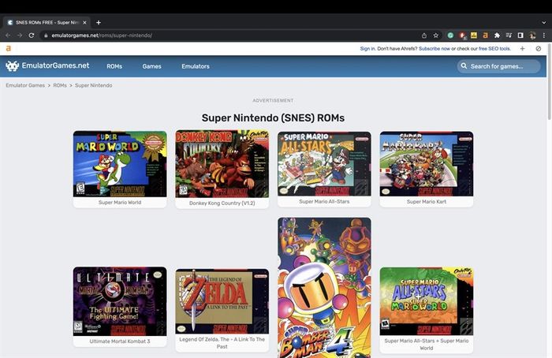
Task: Open All-Stars + Super Mario World cover
Action: pos(427,301)
